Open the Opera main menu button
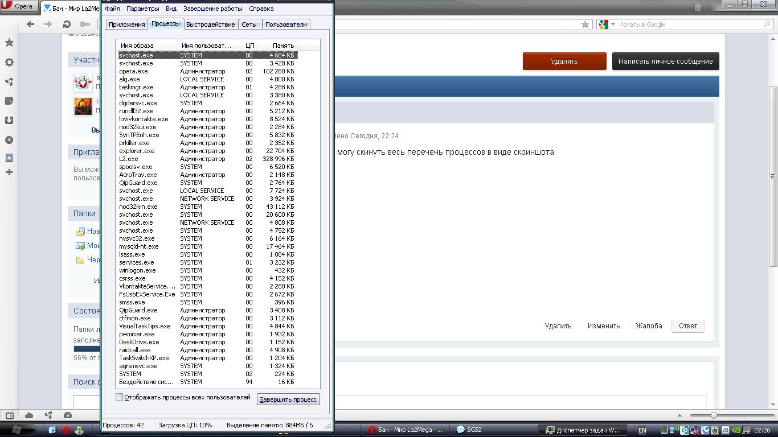 (x=19, y=6)
